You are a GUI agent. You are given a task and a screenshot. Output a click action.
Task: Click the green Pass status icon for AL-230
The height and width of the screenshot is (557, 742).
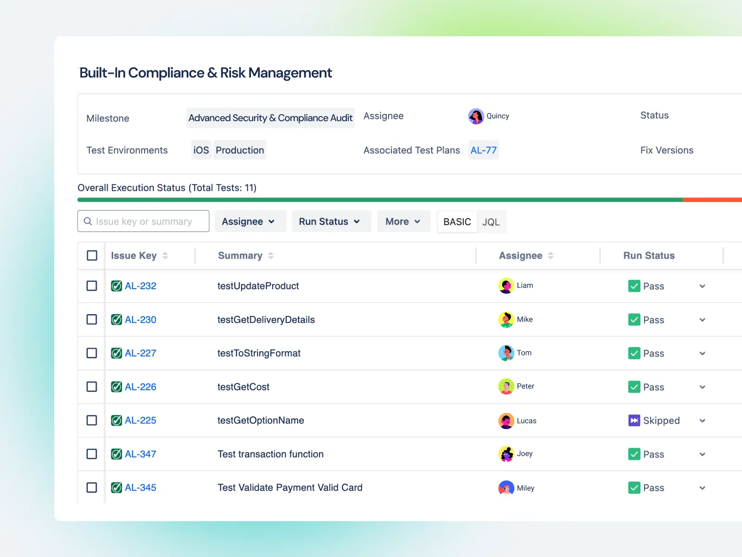[634, 320]
